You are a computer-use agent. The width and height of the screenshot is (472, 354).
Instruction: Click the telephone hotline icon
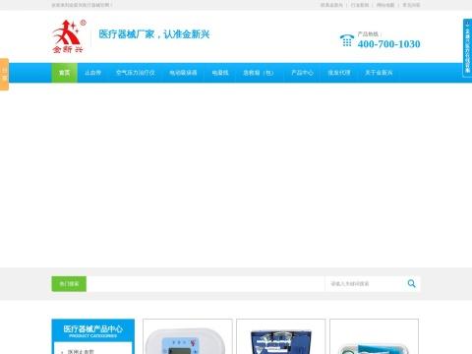(347, 40)
